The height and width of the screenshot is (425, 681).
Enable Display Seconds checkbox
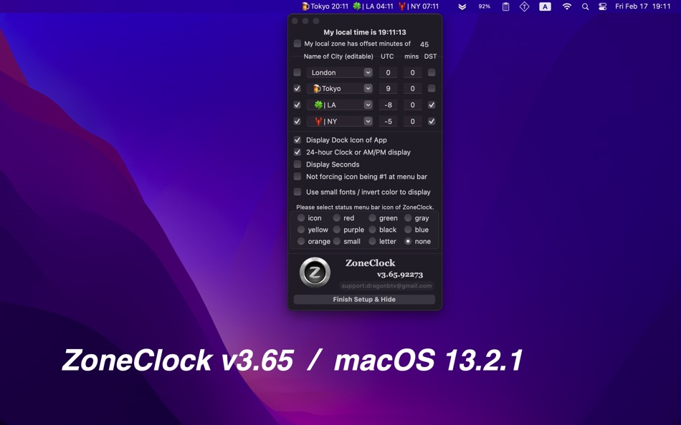297,165
